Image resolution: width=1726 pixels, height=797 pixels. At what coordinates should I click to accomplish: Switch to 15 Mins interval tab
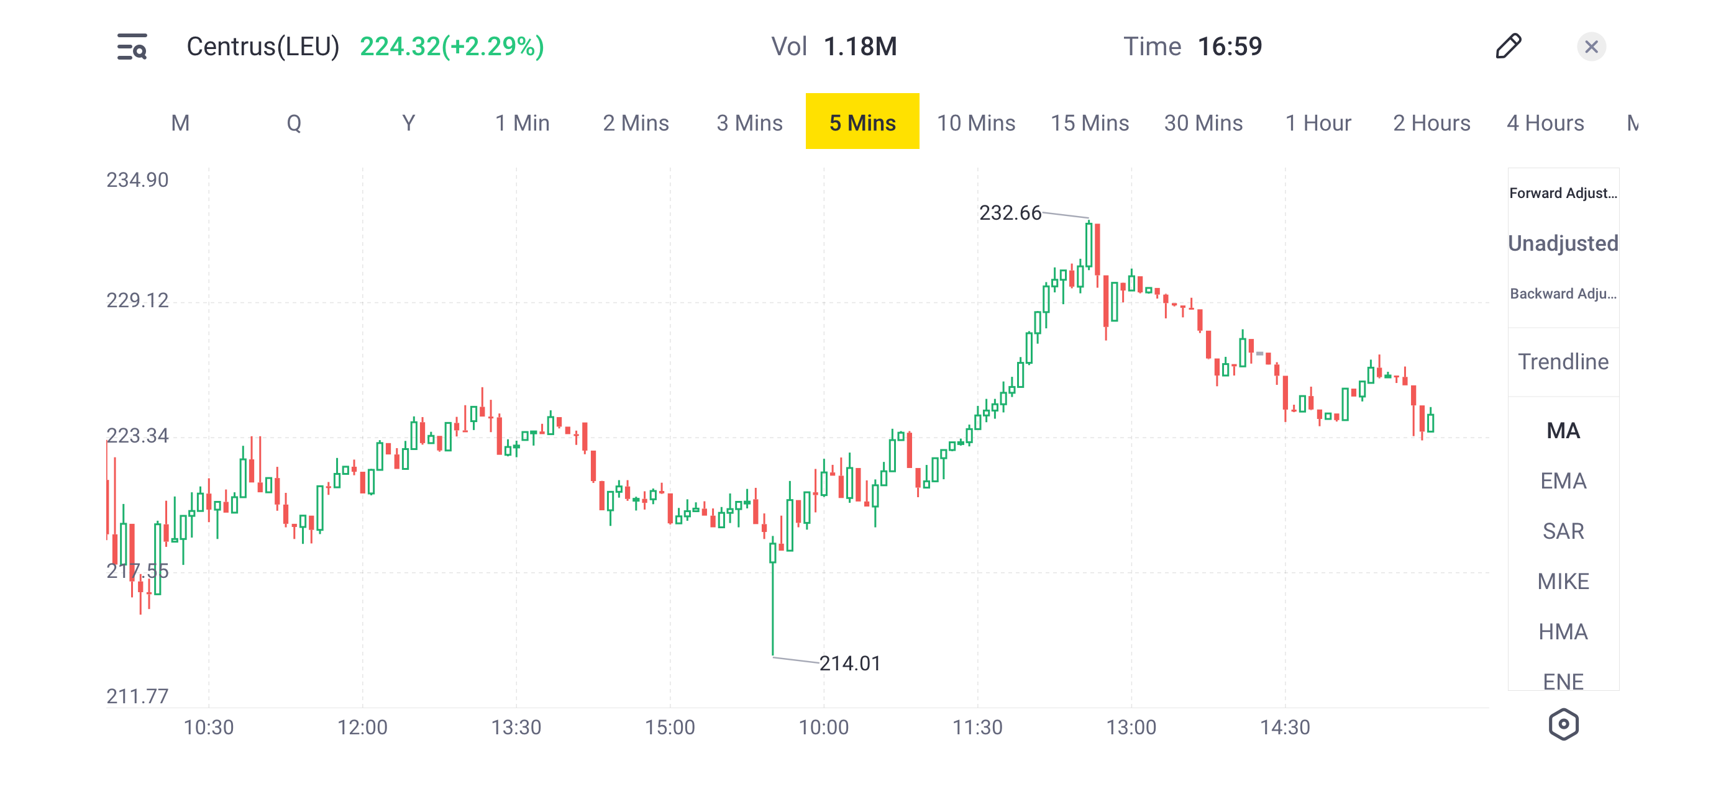coord(1090,122)
